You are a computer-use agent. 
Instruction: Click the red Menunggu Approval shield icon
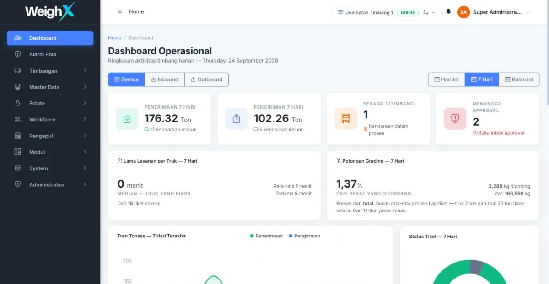(455, 119)
